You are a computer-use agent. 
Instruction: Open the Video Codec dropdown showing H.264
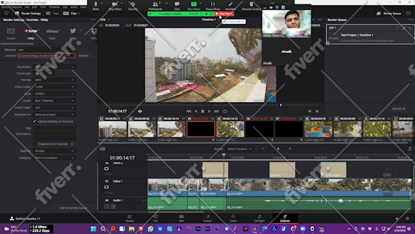[x=54, y=87]
